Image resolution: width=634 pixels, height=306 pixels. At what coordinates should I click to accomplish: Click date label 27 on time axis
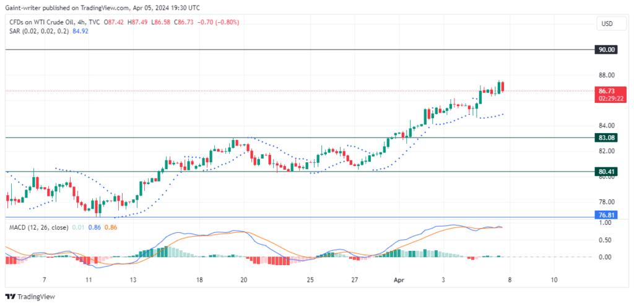[354, 280]
